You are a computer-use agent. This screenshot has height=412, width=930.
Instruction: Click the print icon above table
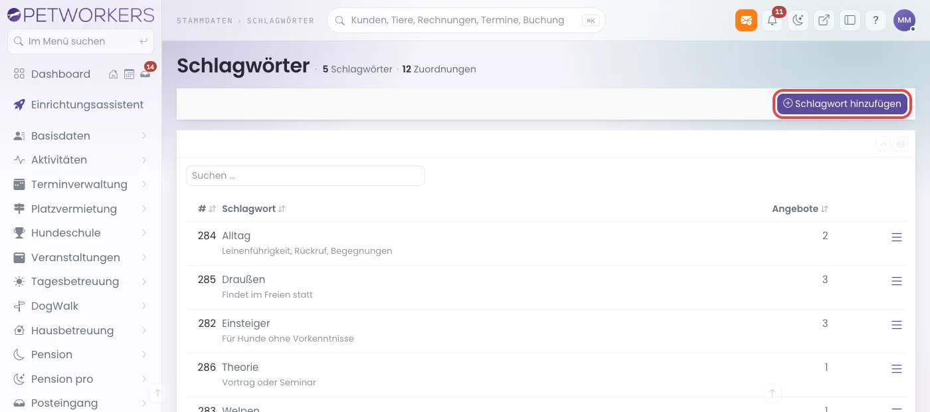(901, 144)
